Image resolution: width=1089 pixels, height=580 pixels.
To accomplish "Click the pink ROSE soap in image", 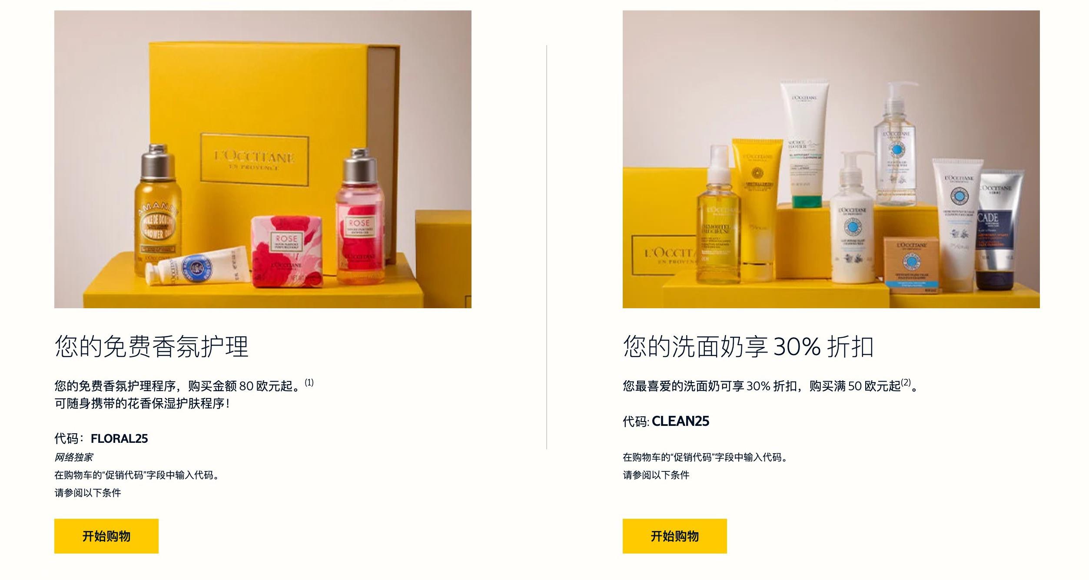I will [x=287, y=251].
